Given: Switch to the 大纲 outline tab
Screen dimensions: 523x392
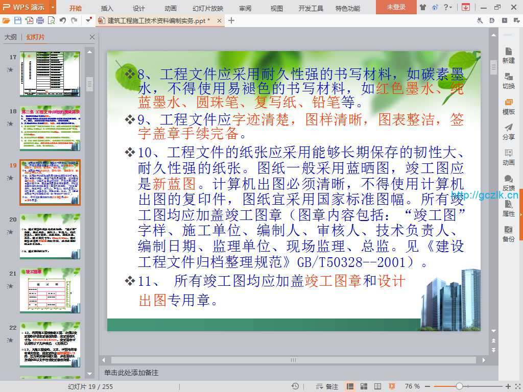Looking at the screenshot, I should point(10,37).
